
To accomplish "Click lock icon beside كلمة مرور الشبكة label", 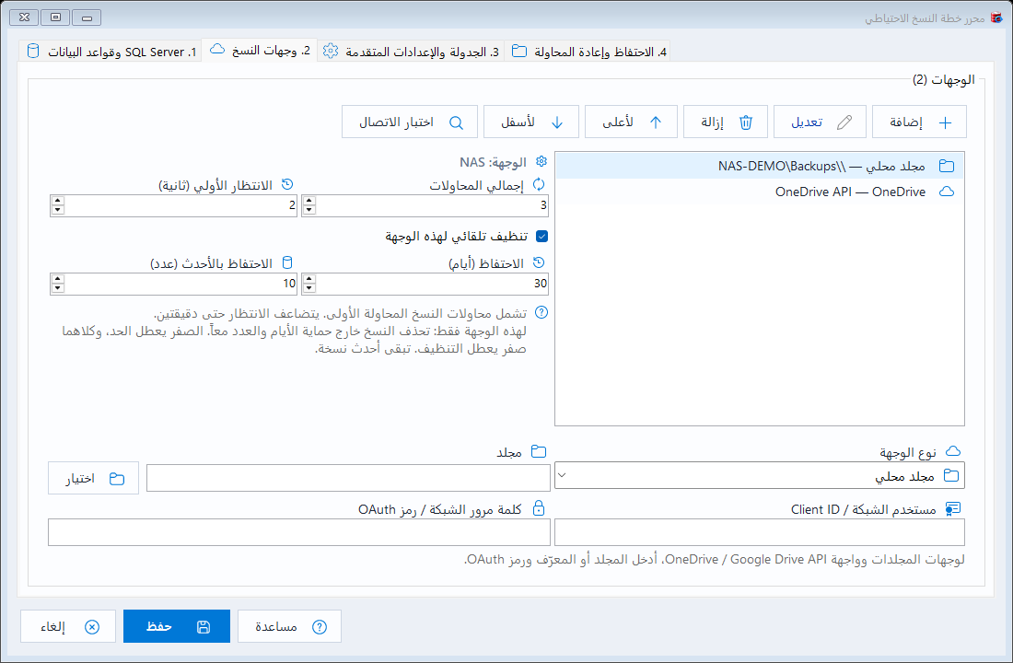I will click(x=538, y=508).
